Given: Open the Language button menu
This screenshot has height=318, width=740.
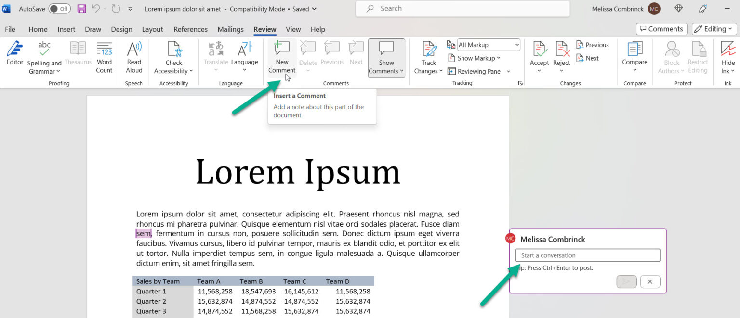Looking at the screenshot, I should pos(244,57).
